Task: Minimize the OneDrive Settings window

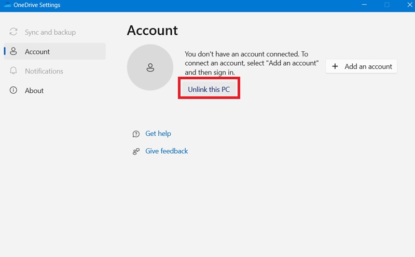Action: [x=365, y=5]
